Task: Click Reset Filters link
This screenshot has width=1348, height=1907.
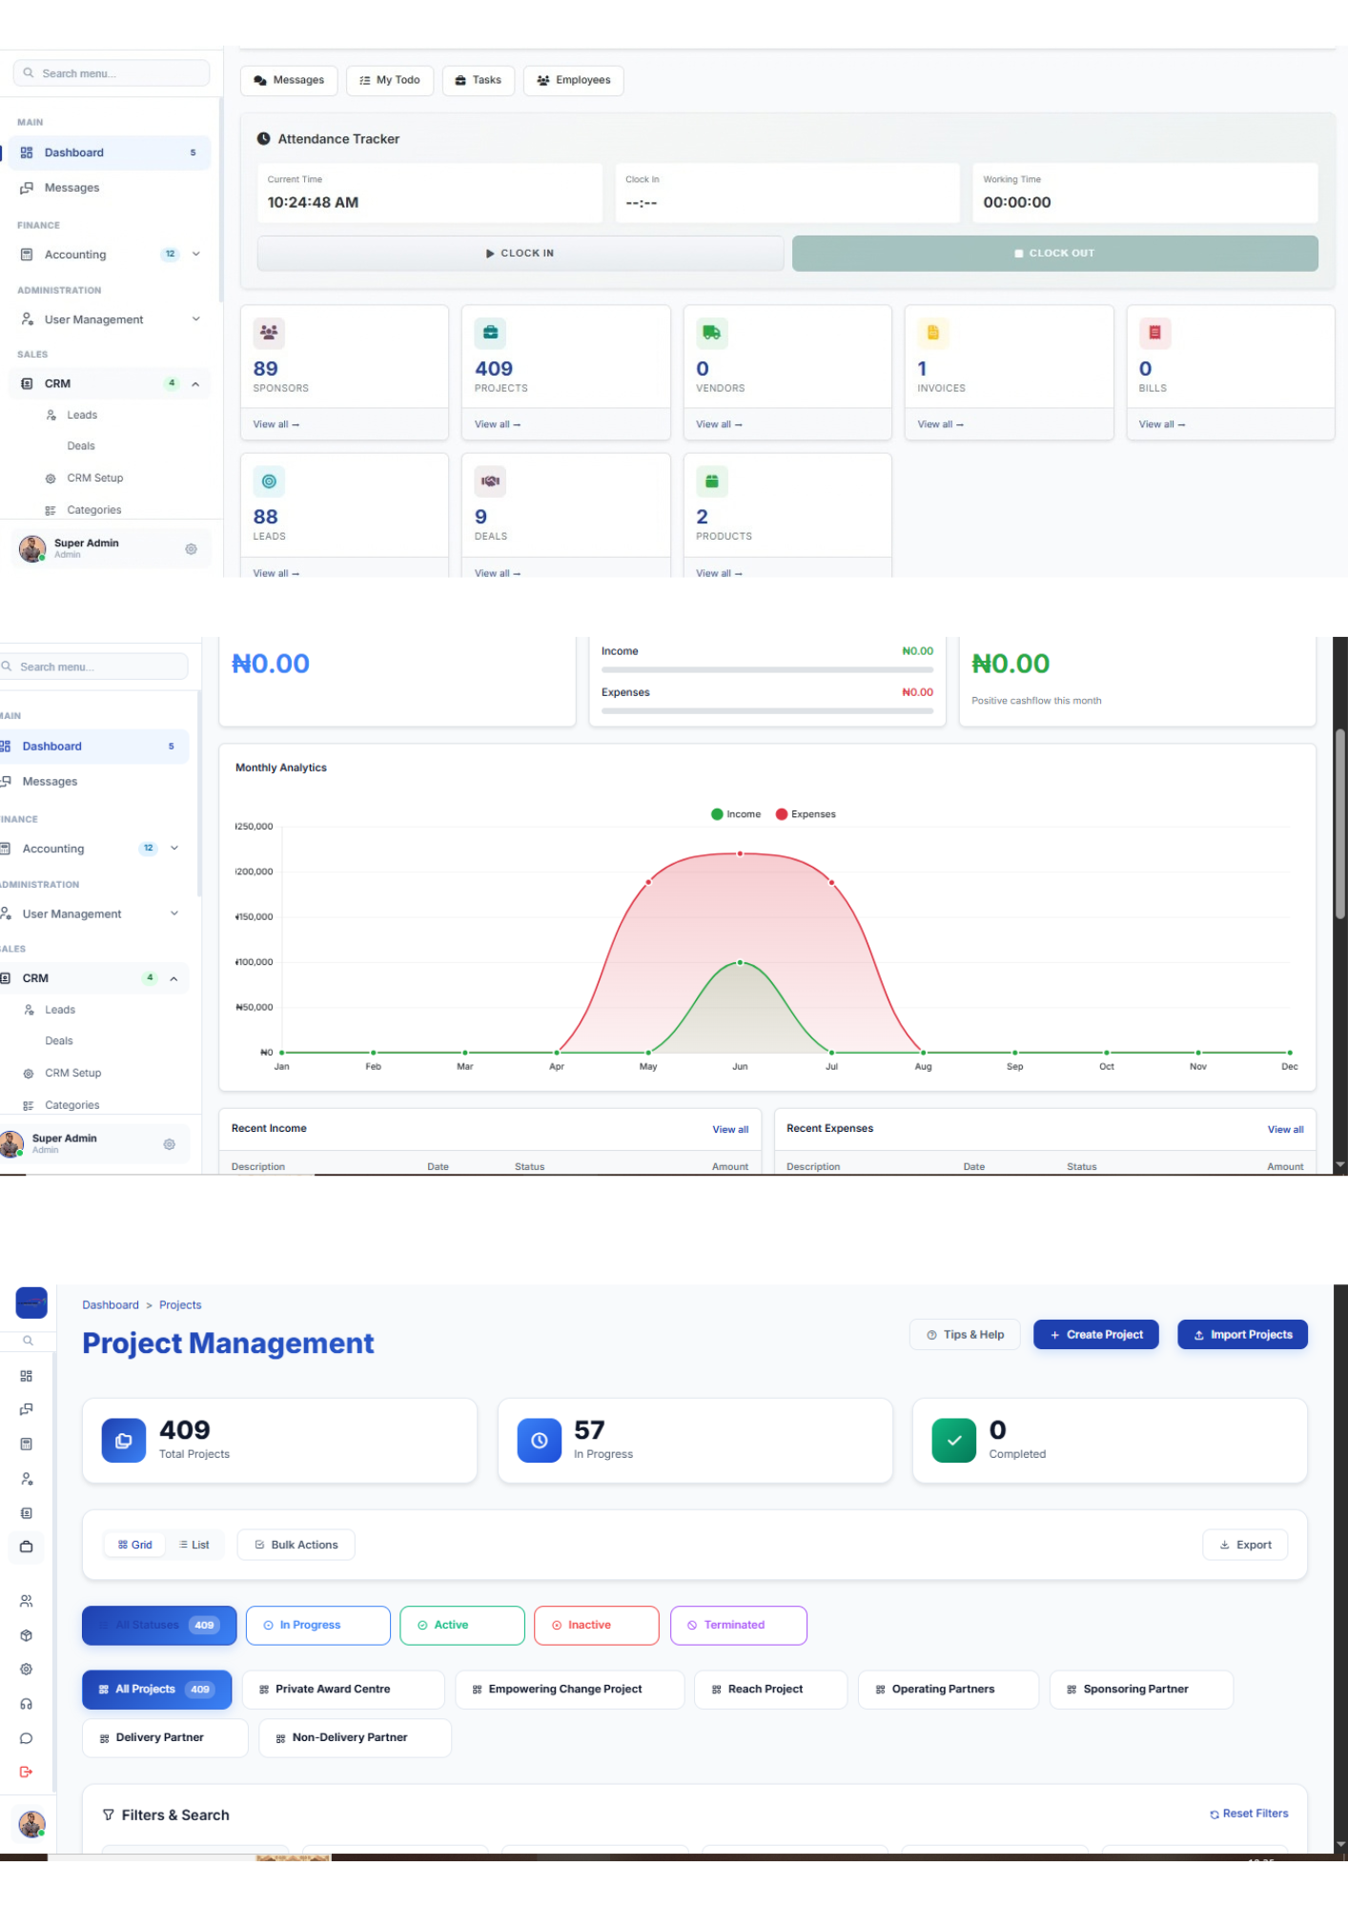Action: tap(1249, 1814)
